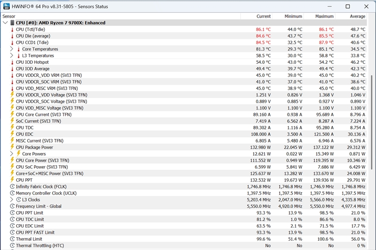Image resolution: width=376 pixels, height=250 pixels.
Task: Expand the L3 Clocks subgroup
Action: 11,199
